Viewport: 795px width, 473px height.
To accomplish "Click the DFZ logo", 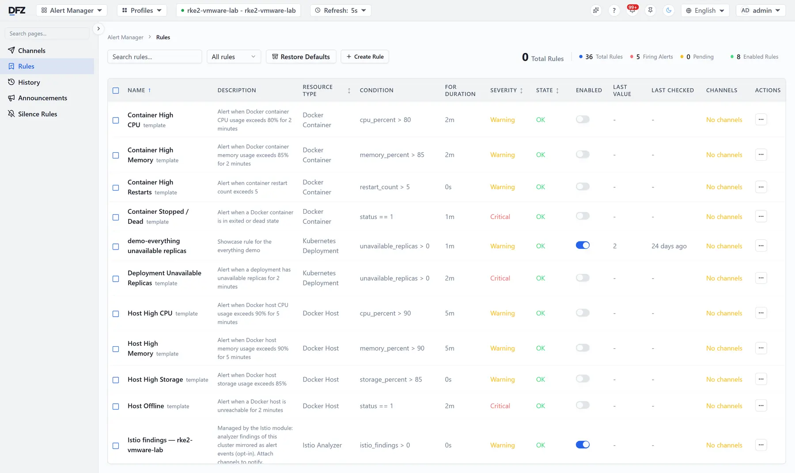I will coord(17,10).
